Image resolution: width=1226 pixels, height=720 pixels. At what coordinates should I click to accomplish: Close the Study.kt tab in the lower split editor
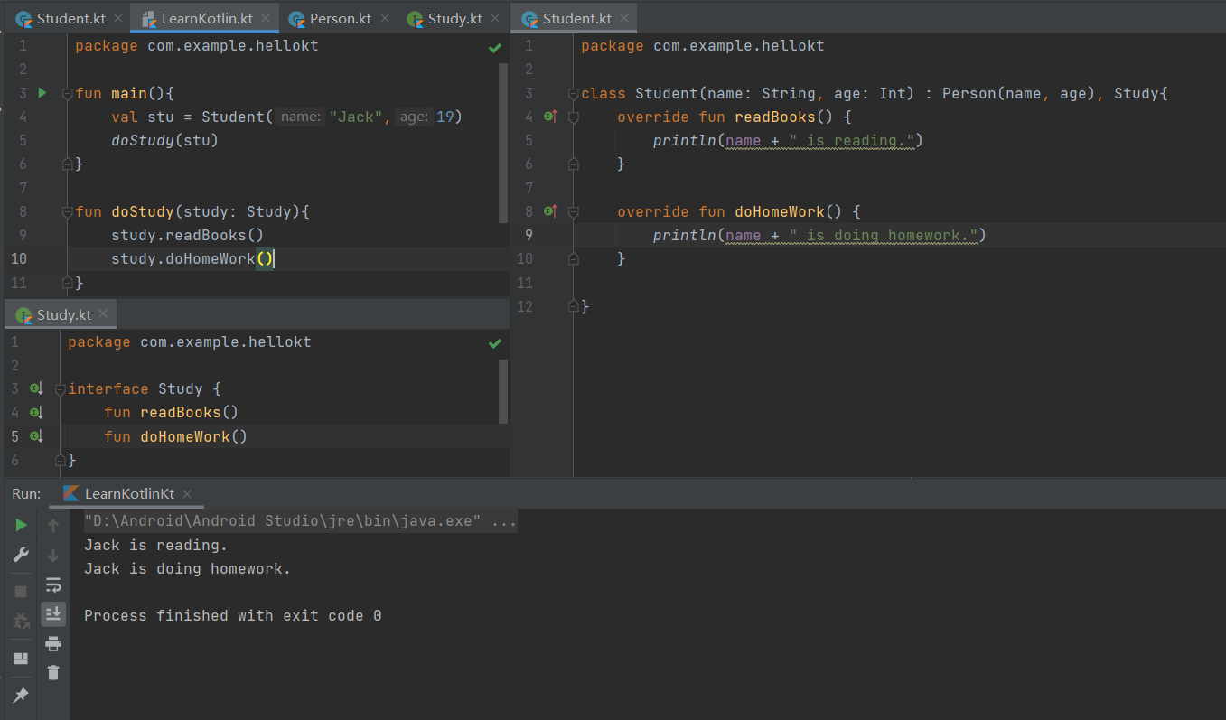coord(103,313)
